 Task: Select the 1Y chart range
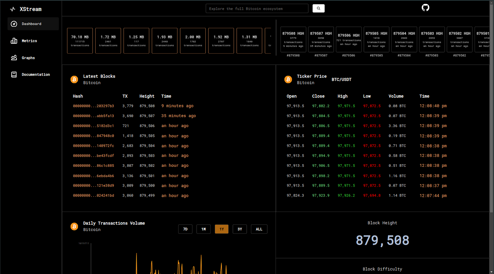click(222, 229)
